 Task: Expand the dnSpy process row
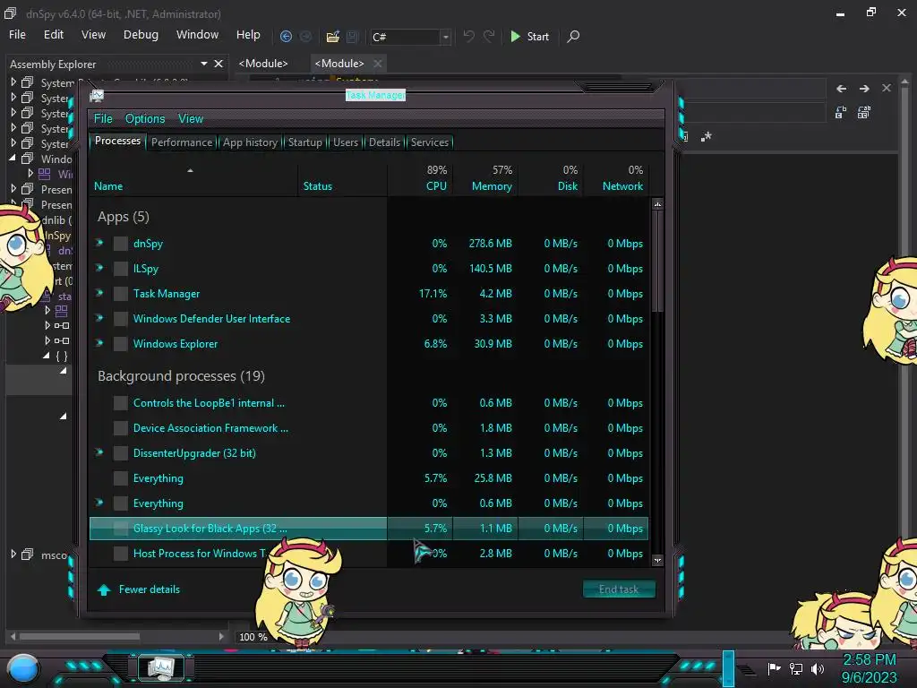99,243
